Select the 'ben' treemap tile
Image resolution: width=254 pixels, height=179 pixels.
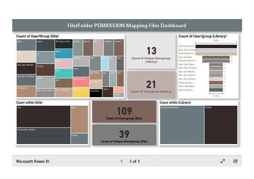coord(26,57)
